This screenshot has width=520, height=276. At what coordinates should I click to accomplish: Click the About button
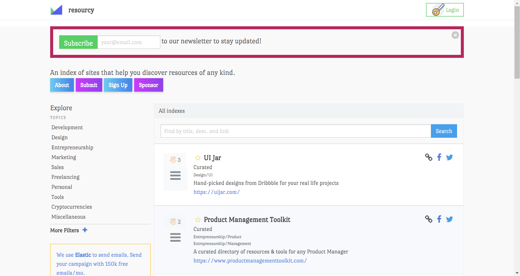(62, 85)
